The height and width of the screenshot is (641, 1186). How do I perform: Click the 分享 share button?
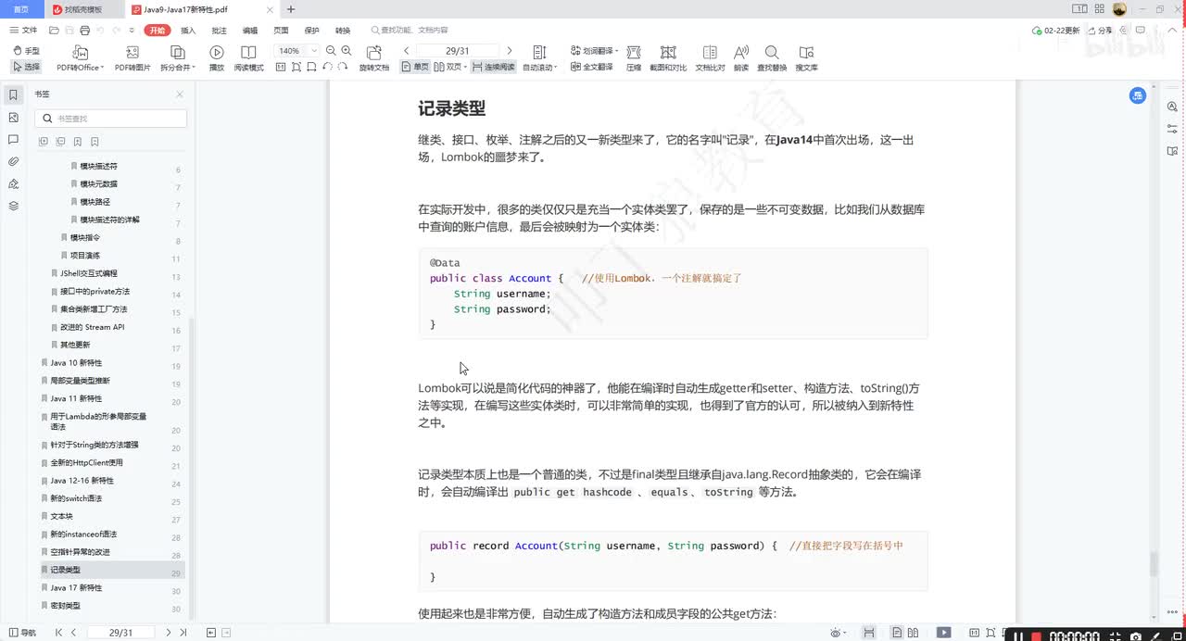point(1100,31)
